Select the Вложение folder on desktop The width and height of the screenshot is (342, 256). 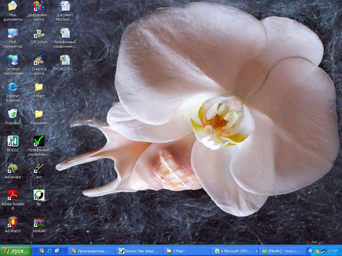(39, 114)
